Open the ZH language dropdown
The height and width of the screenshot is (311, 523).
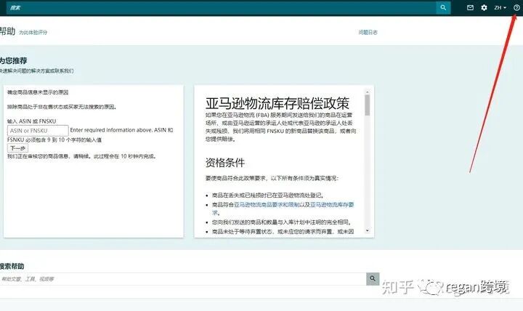(x=500, y=7)
